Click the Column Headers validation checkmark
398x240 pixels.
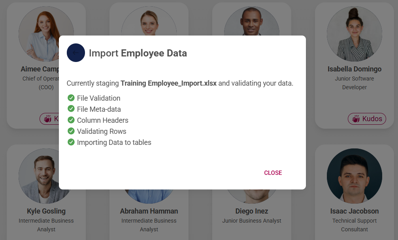click(x=72, y=120)
